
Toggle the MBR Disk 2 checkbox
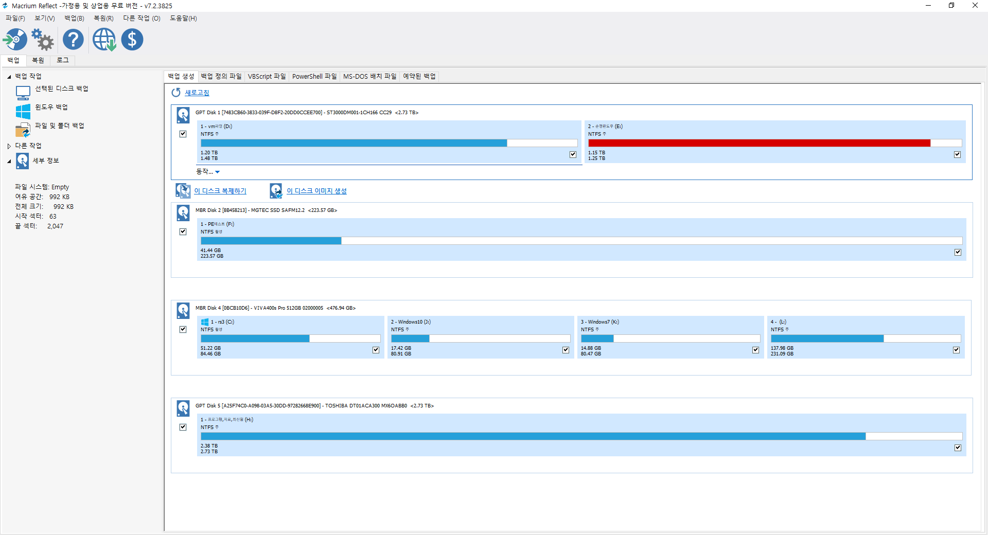183,231
